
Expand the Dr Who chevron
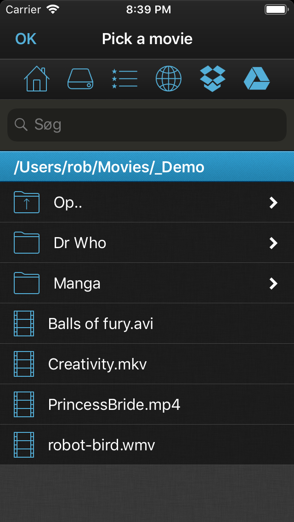click(273, 243)
